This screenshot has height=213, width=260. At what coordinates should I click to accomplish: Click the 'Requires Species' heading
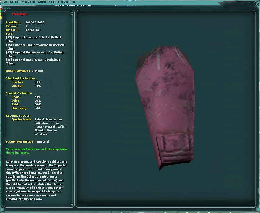[x=18, y=116]
